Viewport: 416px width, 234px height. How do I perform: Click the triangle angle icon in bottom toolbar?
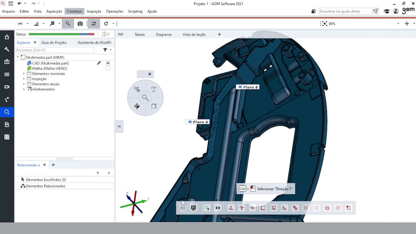tap(284, 208)
